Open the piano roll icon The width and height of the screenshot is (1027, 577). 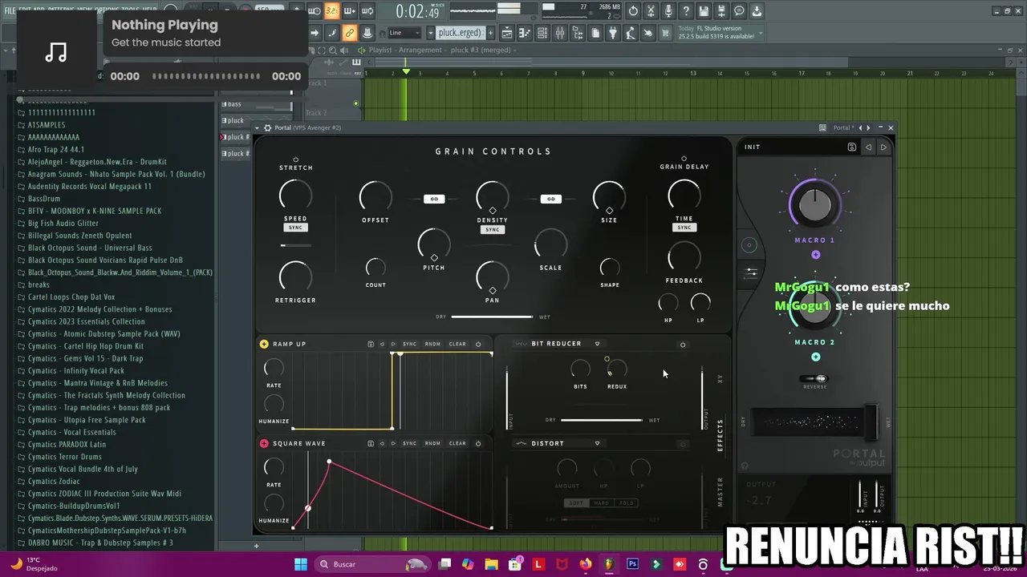[x=524, y=33]
